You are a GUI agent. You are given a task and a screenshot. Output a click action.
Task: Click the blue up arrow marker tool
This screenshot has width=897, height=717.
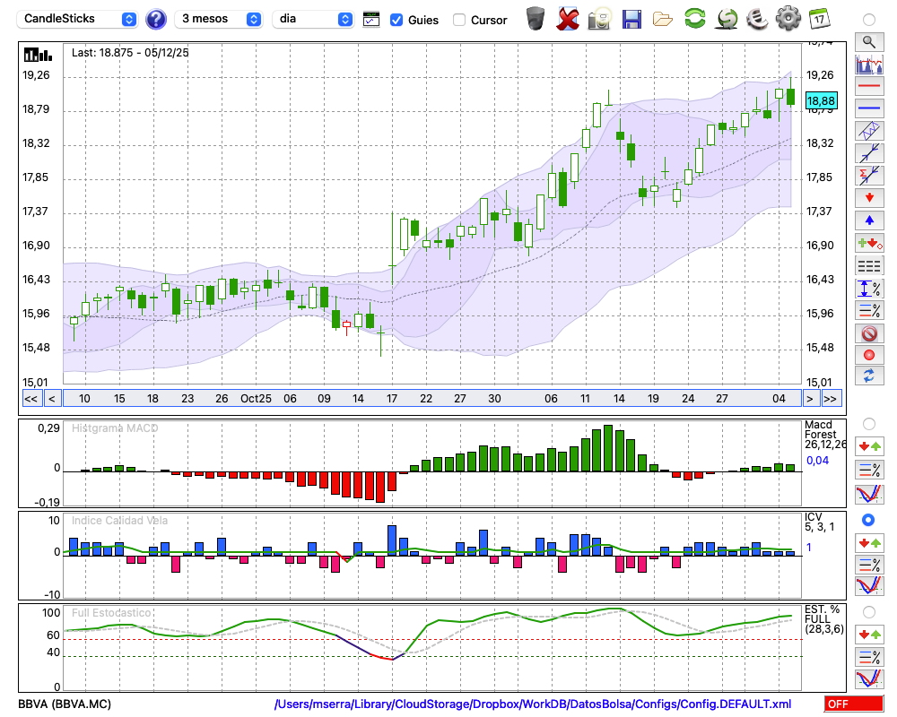click(868, 220)
